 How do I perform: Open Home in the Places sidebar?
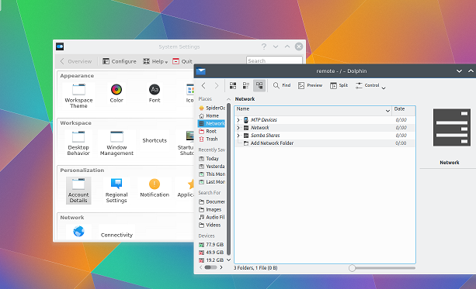pos(211,115)
